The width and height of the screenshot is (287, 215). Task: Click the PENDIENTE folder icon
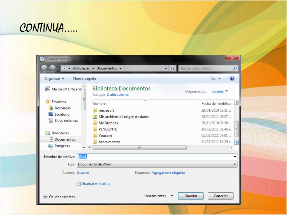(x=95, y=129)
